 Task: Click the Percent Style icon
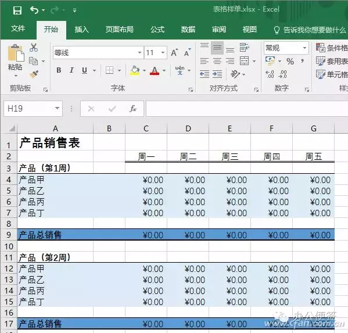290,61
